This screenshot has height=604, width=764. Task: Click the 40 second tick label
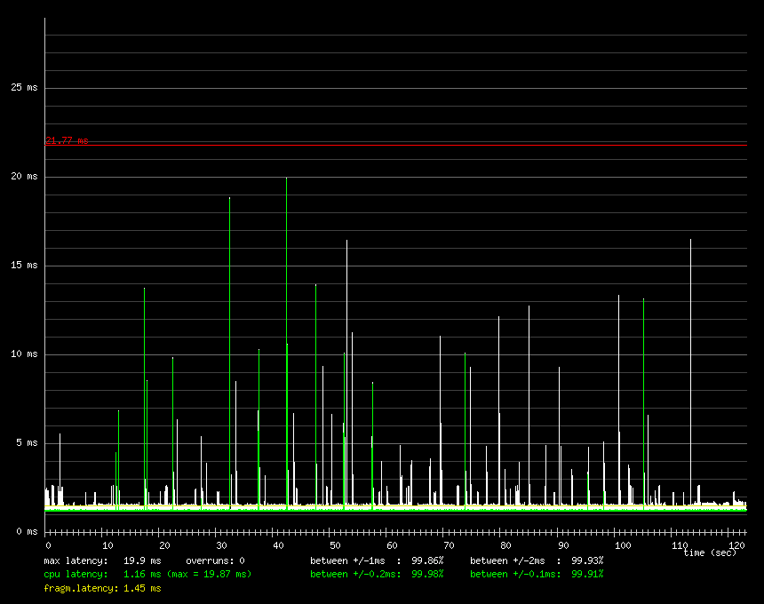[278, 545]
